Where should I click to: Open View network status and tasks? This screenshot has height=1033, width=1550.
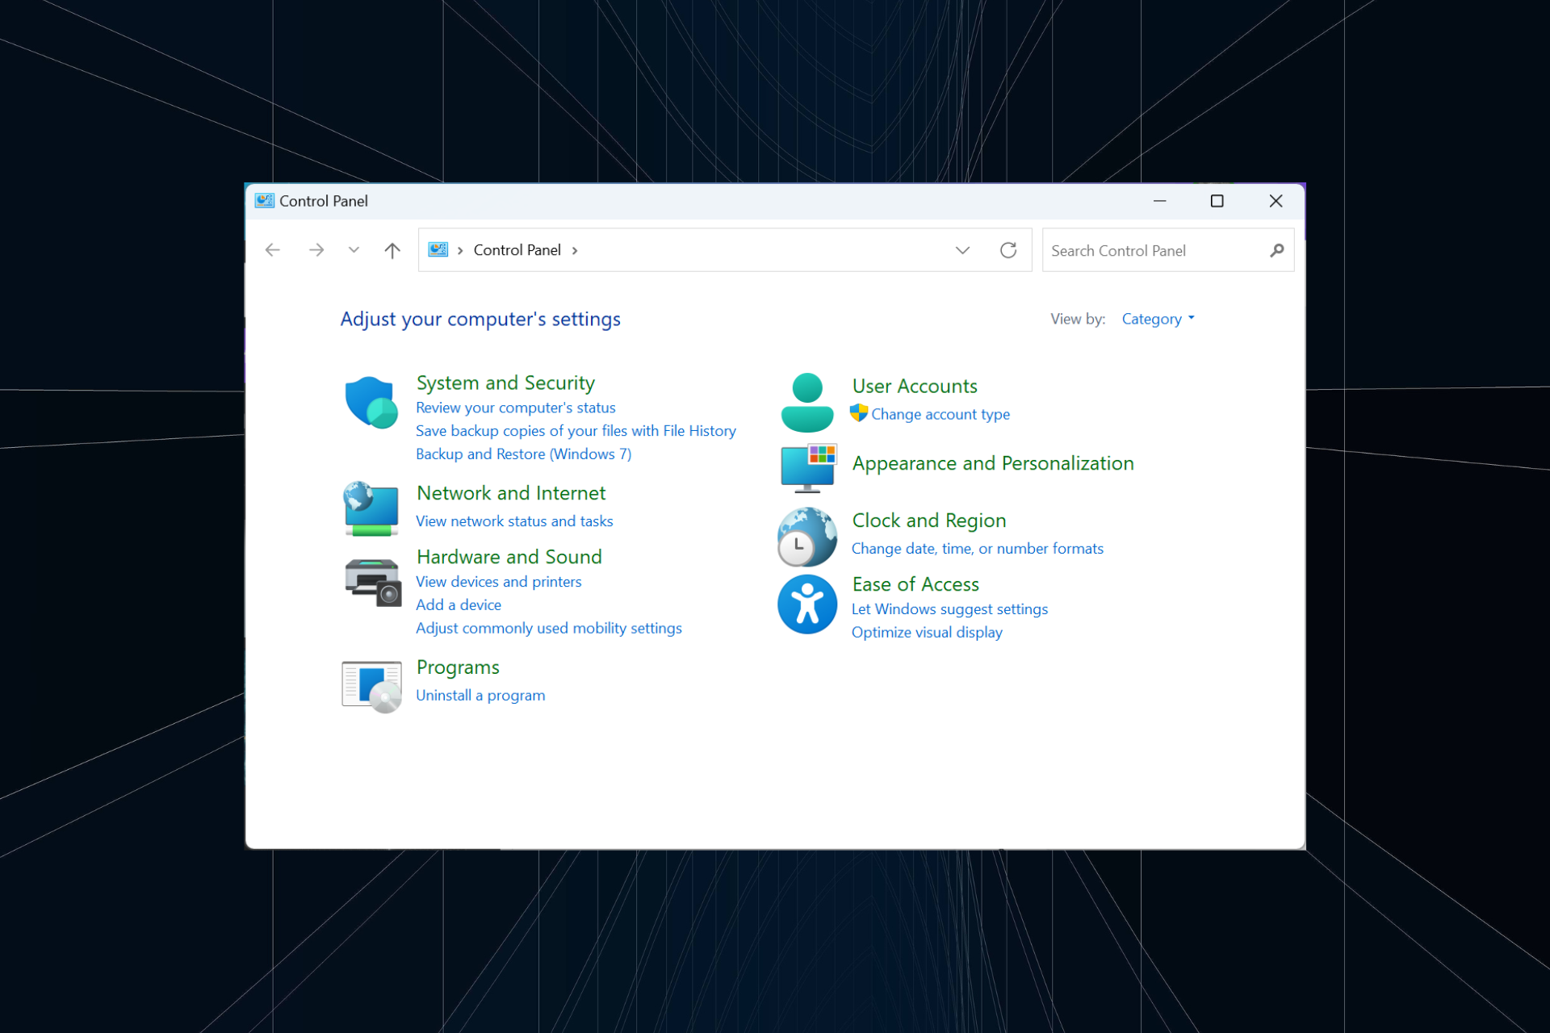(x=514, y=521)
